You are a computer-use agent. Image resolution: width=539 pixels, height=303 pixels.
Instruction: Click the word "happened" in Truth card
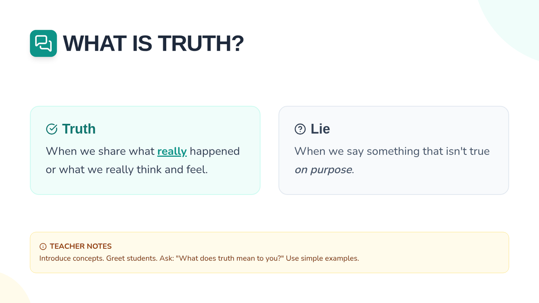pos(215,151)
